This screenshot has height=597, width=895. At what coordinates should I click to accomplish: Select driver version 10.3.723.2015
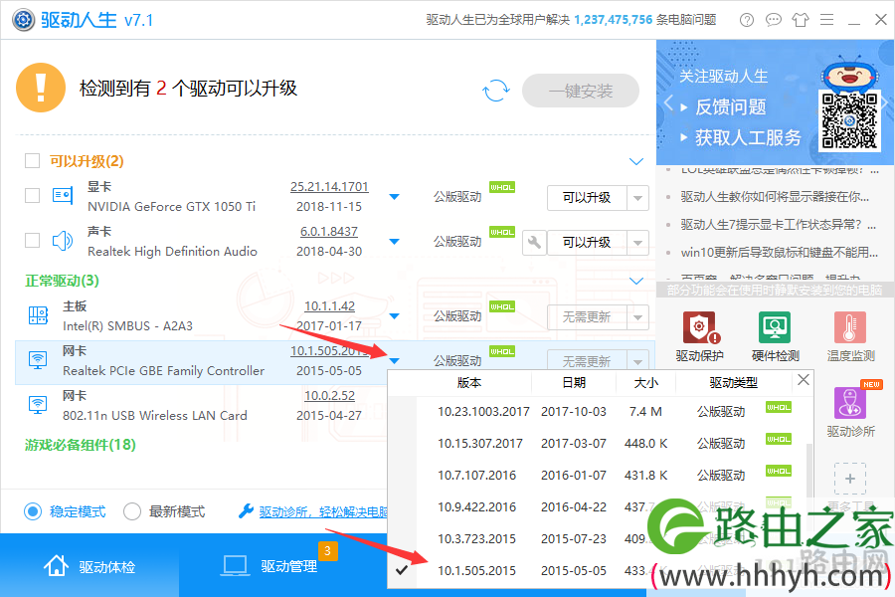point(476,539)
